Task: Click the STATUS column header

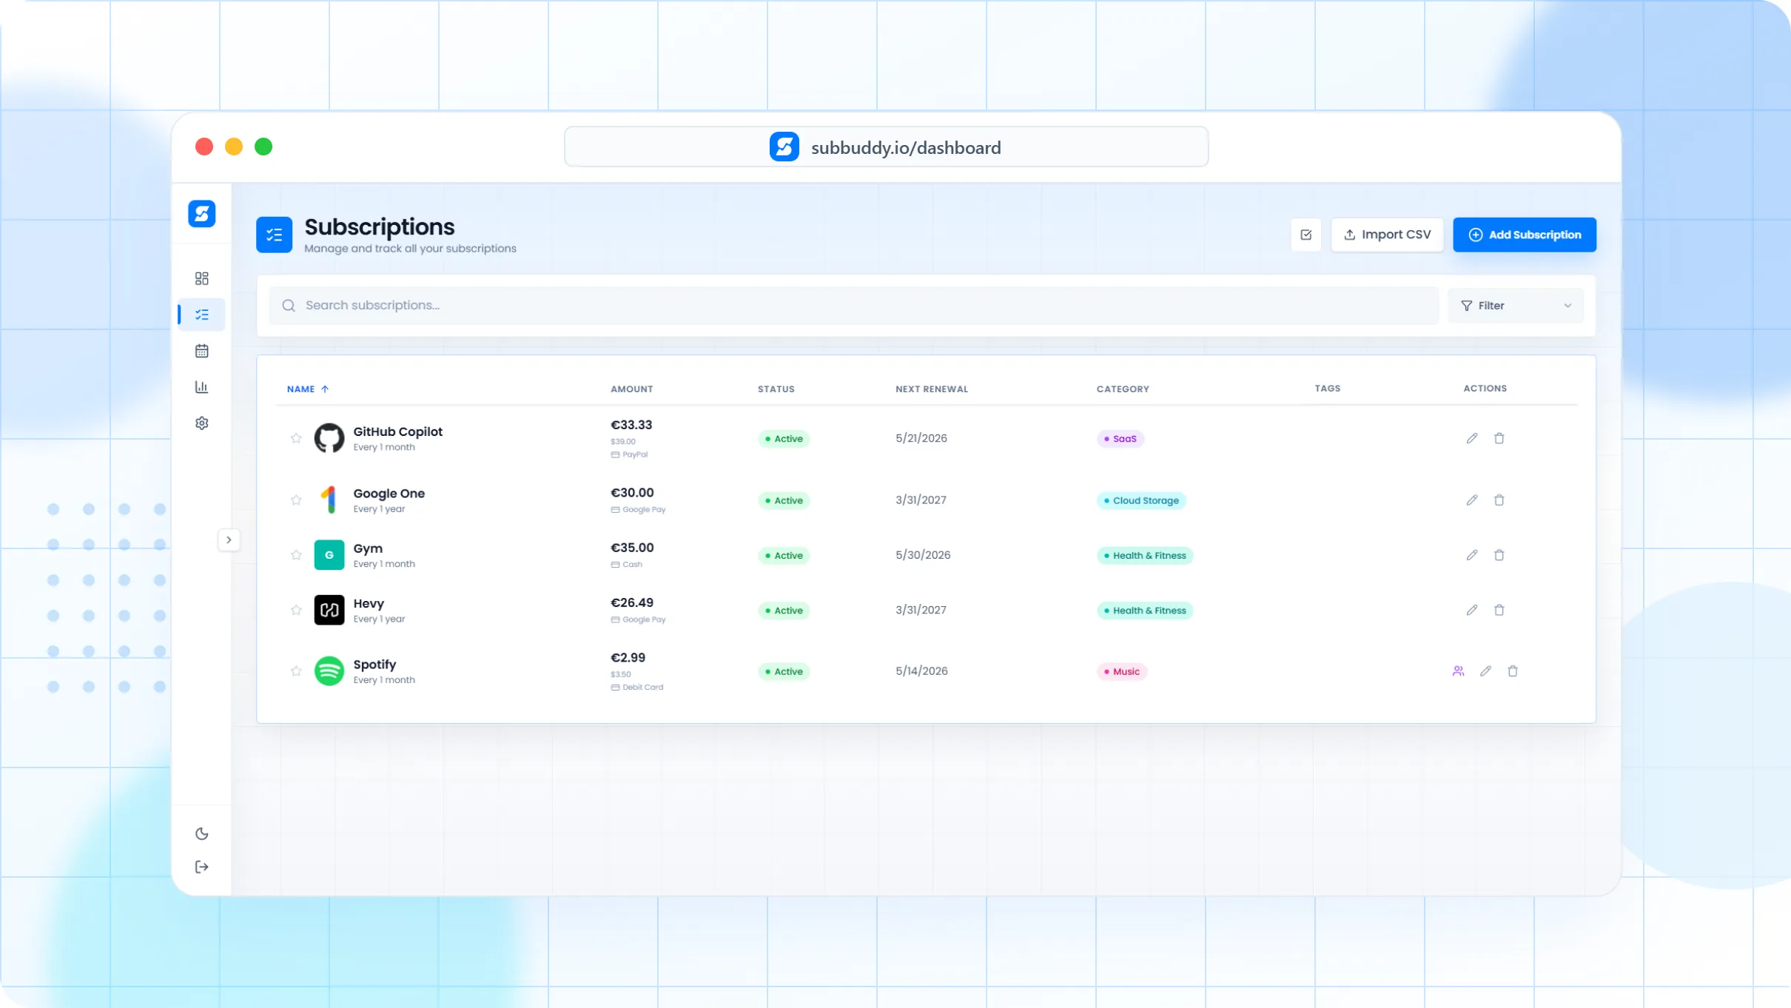Action: pyautogui.click(x=776, y=389)
